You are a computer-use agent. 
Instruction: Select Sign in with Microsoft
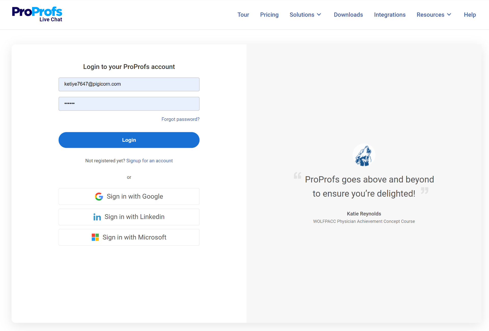pyautogui.click(x=129, y=237)
